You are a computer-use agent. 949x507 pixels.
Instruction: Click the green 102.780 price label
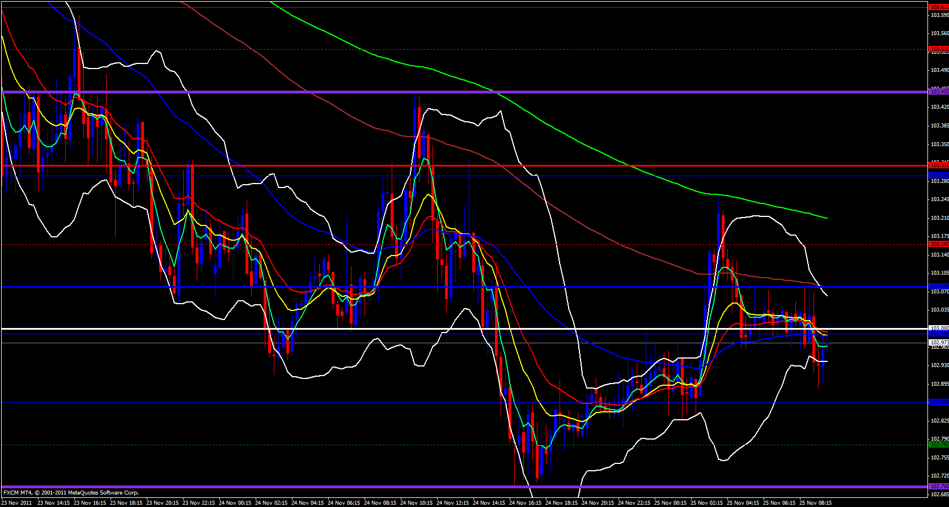click(938, 445)
